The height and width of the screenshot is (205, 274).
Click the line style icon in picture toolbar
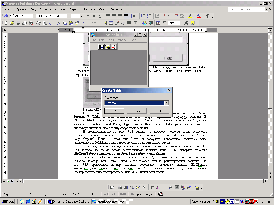(x=164, y=188)
